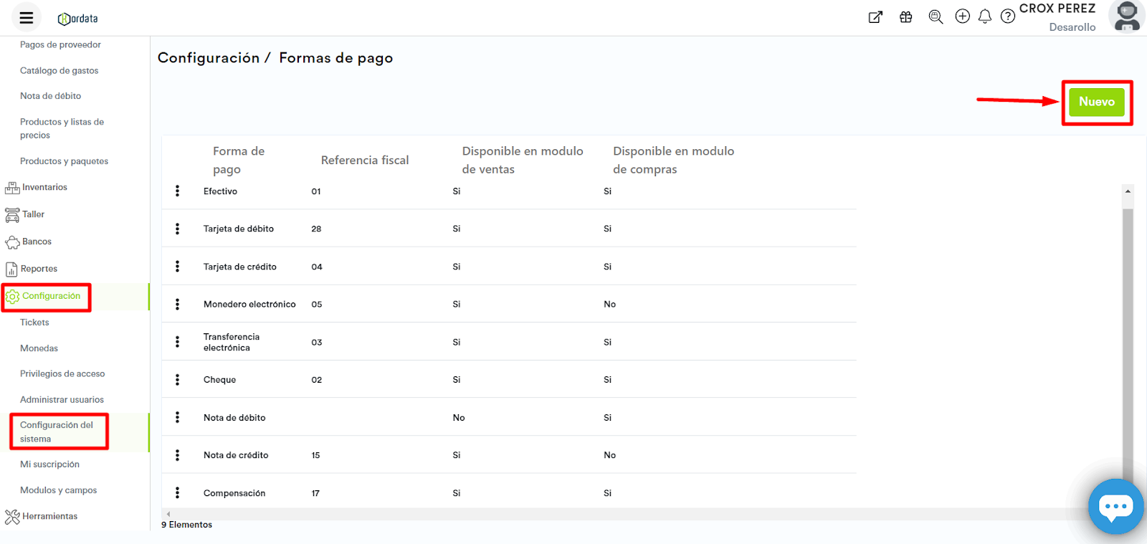
Task: Expand the Bancos sidebar section
Action: pyautogui.click(x=37, y=242)
